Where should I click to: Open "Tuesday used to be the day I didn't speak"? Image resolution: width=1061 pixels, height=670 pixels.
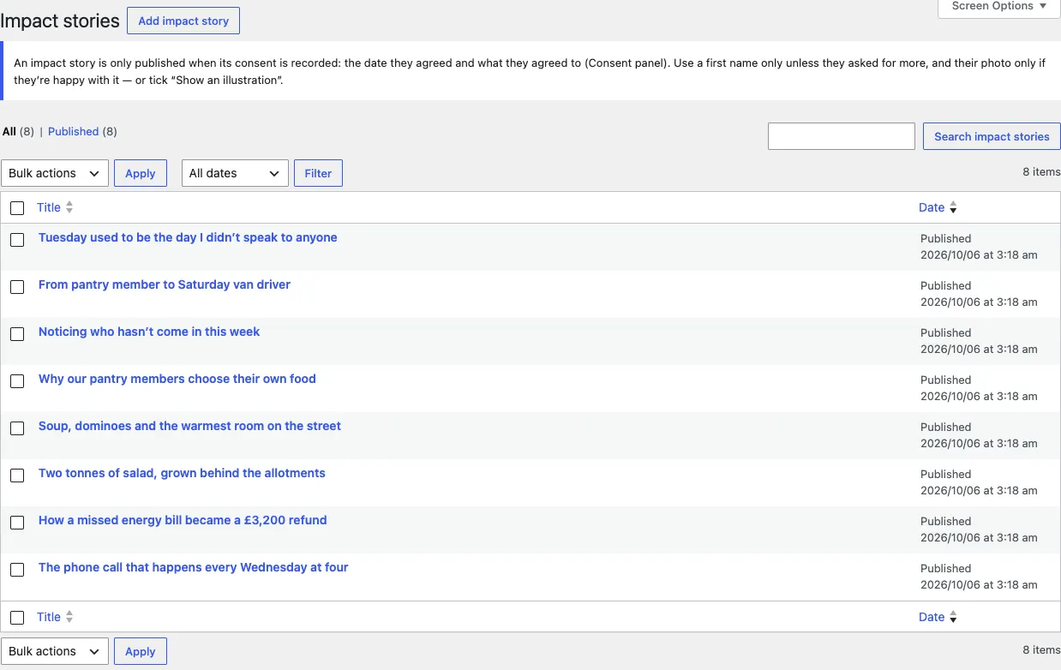coord(188,237)
